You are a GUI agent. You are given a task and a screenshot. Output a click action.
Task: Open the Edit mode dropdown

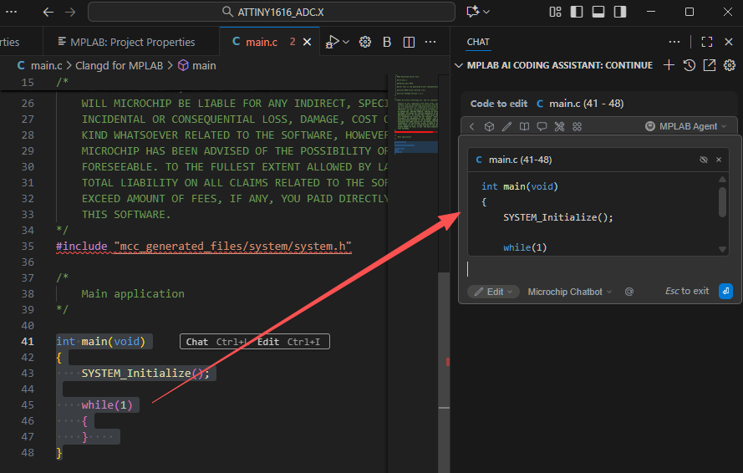(x=494, y=292)
